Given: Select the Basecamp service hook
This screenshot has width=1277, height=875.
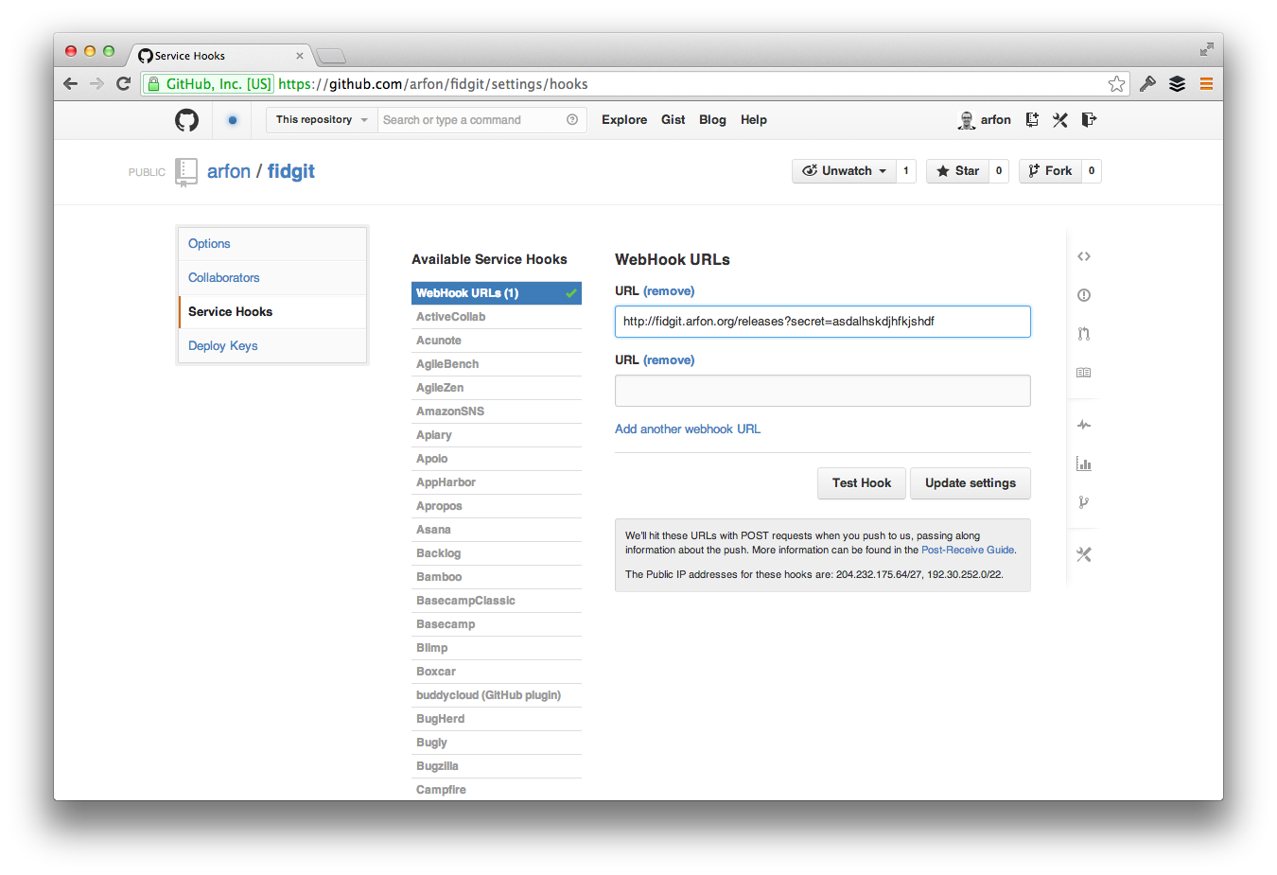Looking at the screenshot, I should (x=497, y=624).
